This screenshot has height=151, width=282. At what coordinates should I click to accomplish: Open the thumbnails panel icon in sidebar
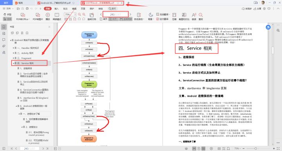(4, 34)
